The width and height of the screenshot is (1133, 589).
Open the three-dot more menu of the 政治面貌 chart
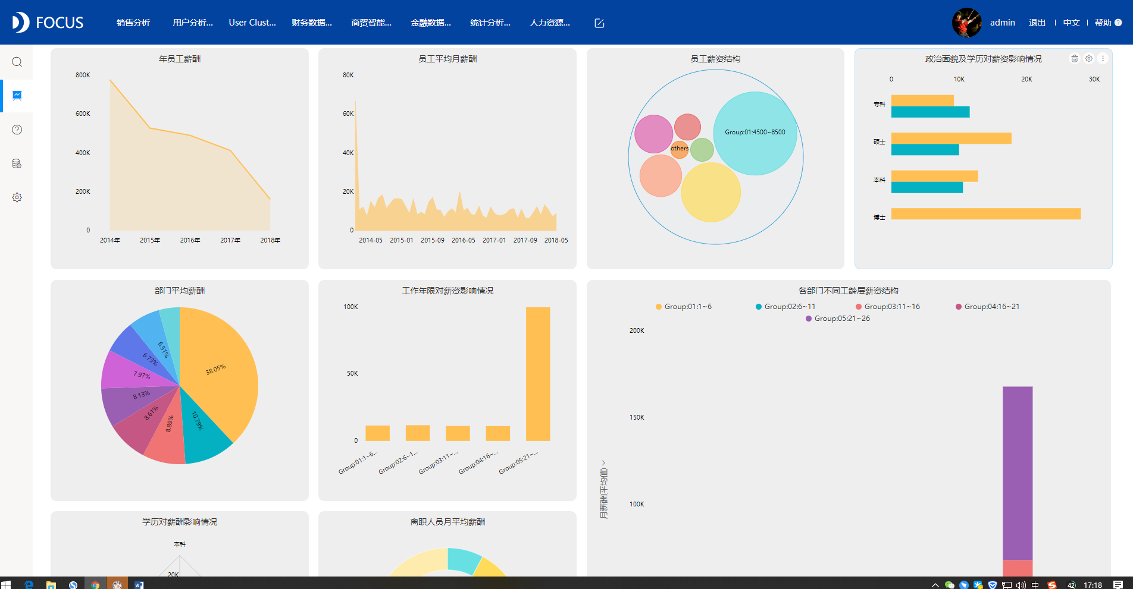[x=1103, y=58]
